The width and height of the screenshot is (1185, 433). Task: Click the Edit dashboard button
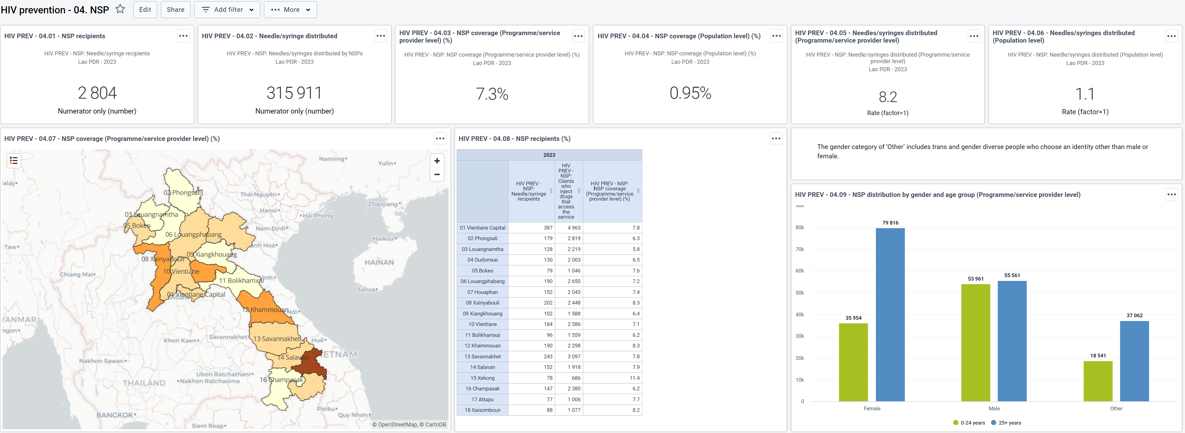click(x=145, y=10)
